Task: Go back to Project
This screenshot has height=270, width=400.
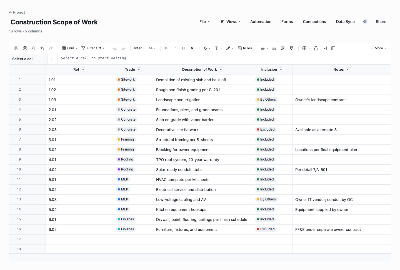Action: click(x=17, y=12)
